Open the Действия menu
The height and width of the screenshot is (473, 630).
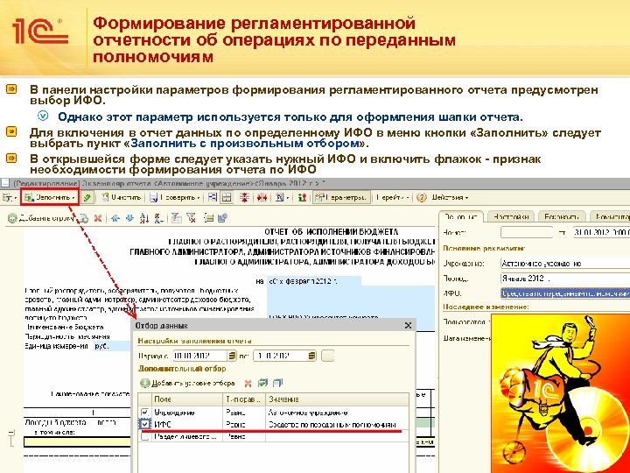coord(450,197)
